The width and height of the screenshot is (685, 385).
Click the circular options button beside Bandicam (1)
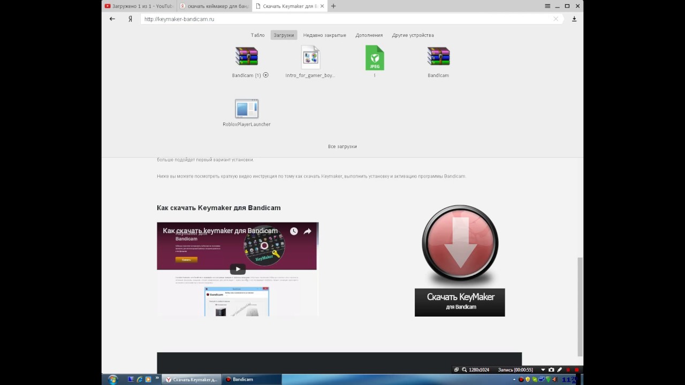265,75
